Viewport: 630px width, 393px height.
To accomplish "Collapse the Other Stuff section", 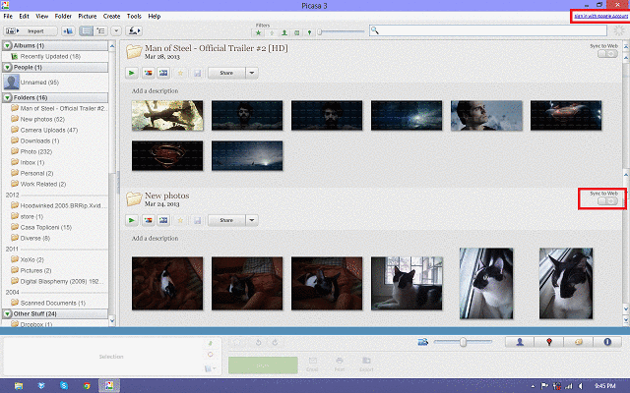I will point(7,313).
